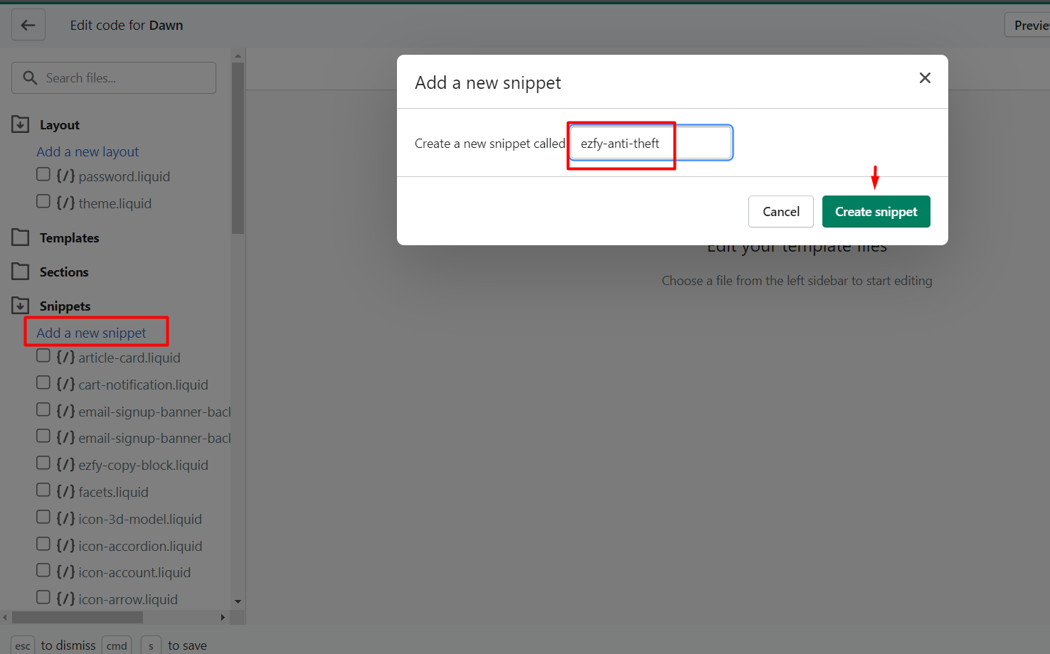Check the icon-account.liquid checkbox
1050x654 pixels.
(43, 570)
